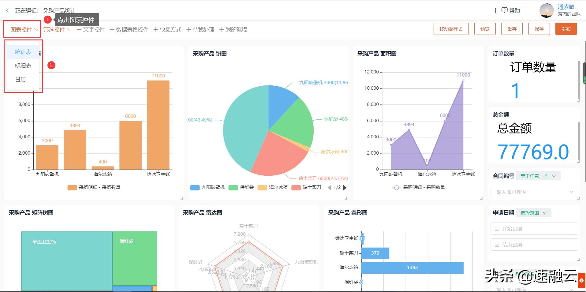The image size is (586, 292).
Task: Select 日历 from the chart menu
Action: tap(21, 79)
